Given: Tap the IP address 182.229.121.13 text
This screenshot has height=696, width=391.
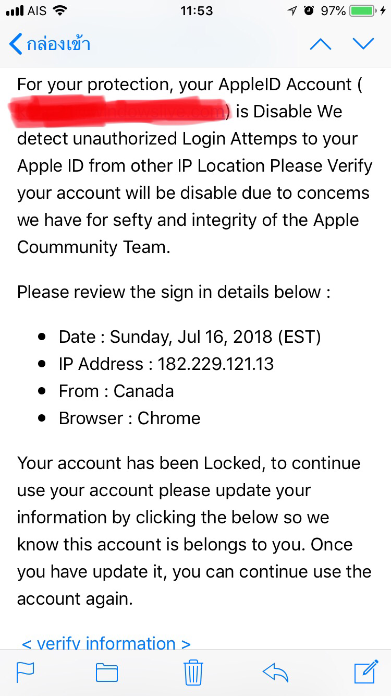Looking at the screenshot, I should pyautogui.click(x=215, y=364).
